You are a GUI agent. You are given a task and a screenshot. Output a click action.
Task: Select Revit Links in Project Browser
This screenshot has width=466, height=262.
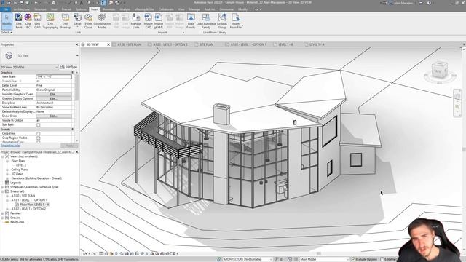click(17, 222)
